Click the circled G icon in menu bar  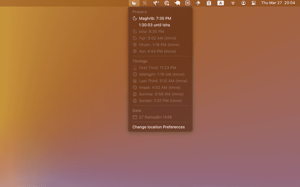(167, 3)
